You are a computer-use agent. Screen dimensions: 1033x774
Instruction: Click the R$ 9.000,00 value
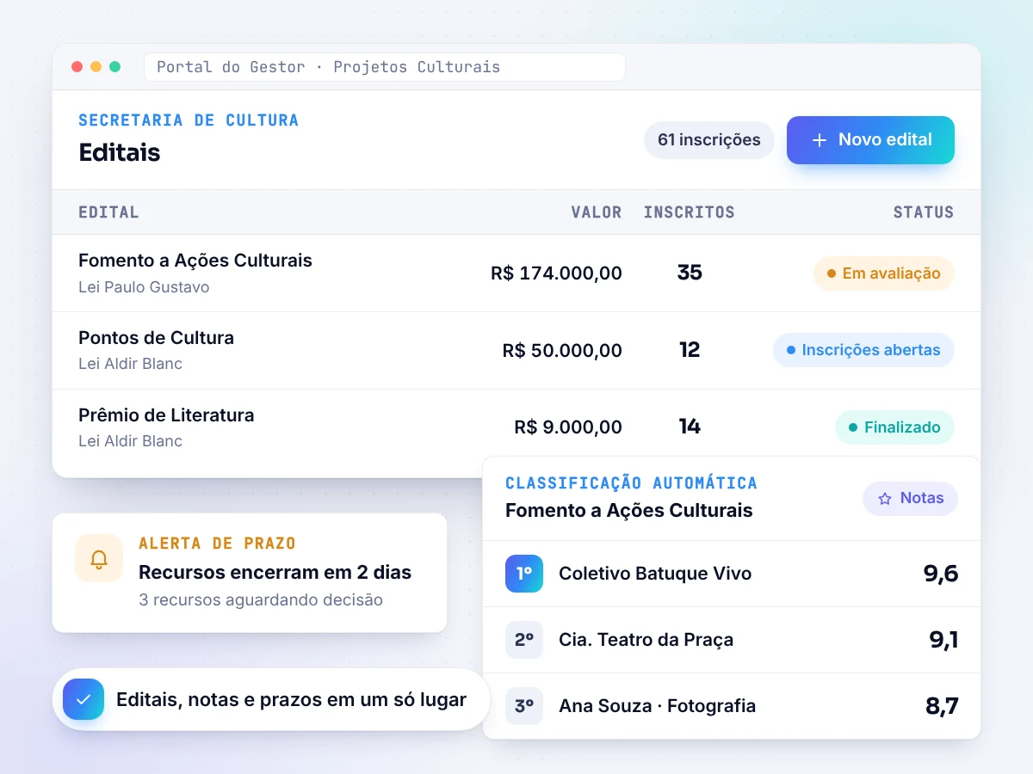[x=568, y=427]
